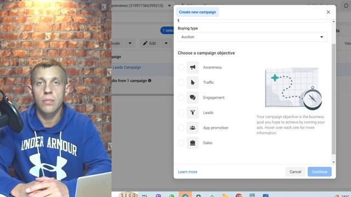Open the Learn more link
Viewport: 351px width, 197px height.
pyautogui.click(x=188, y=172)
